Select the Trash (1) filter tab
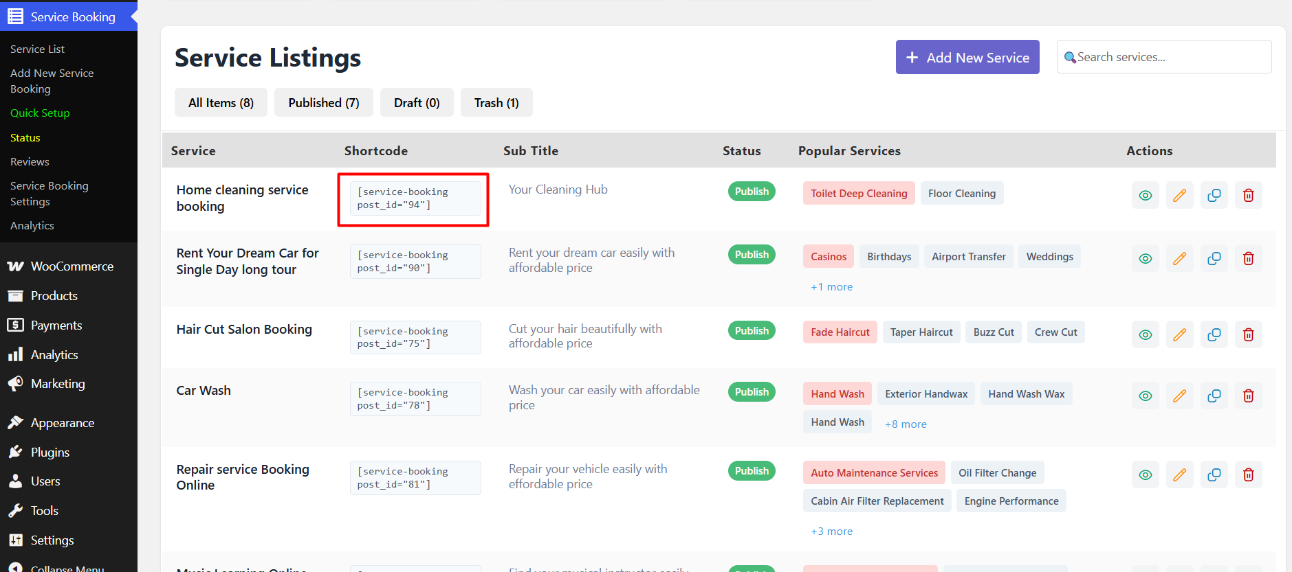1292x572 pixels. coord(496,103)
